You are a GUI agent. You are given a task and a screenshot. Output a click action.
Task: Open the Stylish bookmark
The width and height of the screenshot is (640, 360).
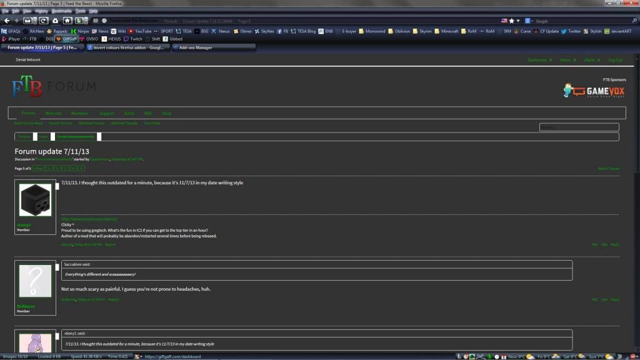(x=592, y=31)
